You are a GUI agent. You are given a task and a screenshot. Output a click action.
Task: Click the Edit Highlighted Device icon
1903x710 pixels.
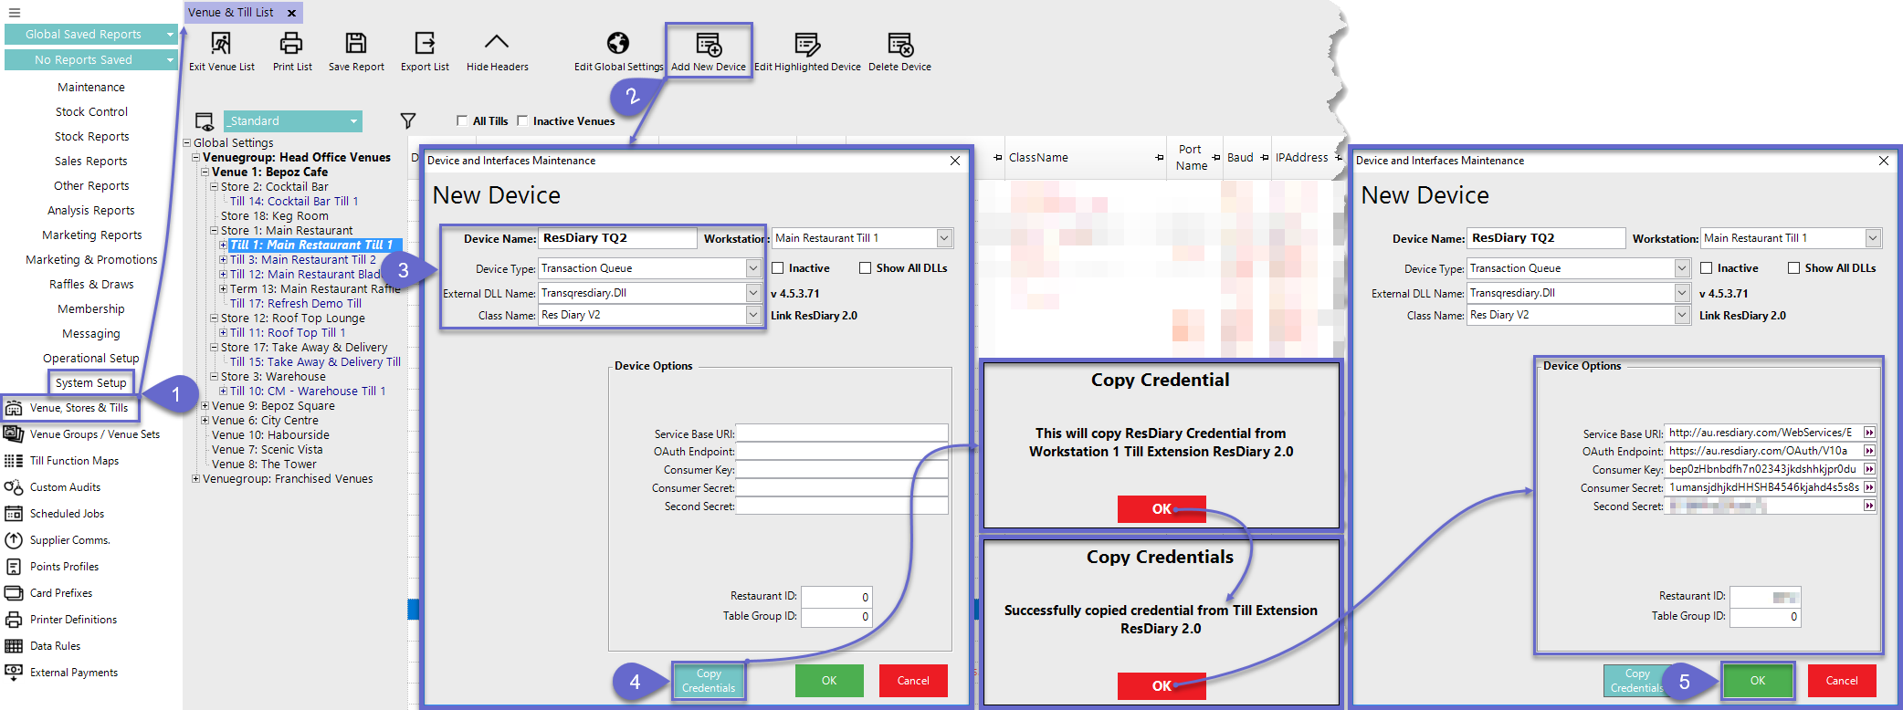tap(807, 44)
